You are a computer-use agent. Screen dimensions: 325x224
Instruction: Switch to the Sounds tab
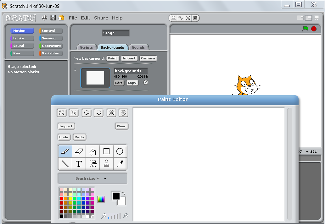point(138,47)
